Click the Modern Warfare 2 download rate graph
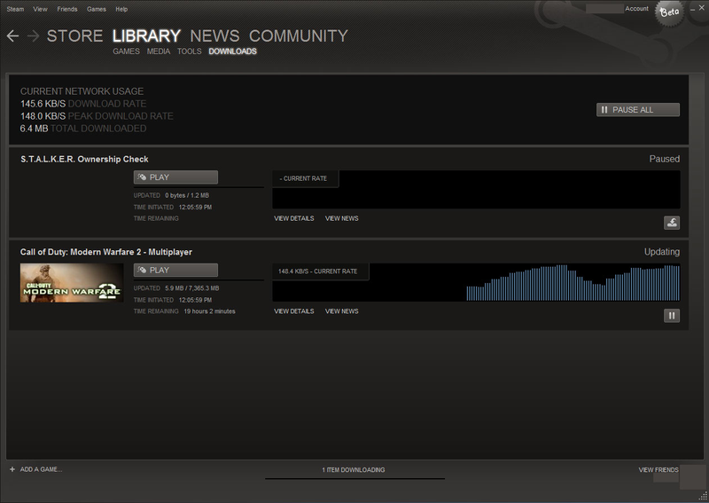Viewport: 709px width, 503px height. 476,282
